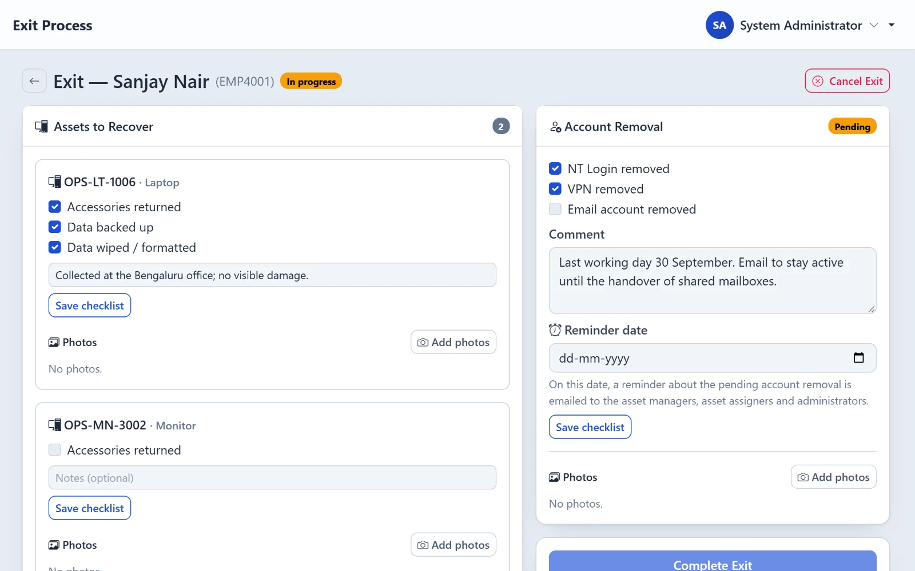Save checklist for OPS-MN-3002 monitor
The width and height of the screenshot is (915, 571).
90,508
